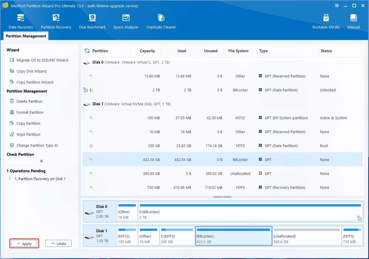Select the 390.63 GB Unallocated row
The width and height of the screenshot is (369, 259).
point(222,173)
